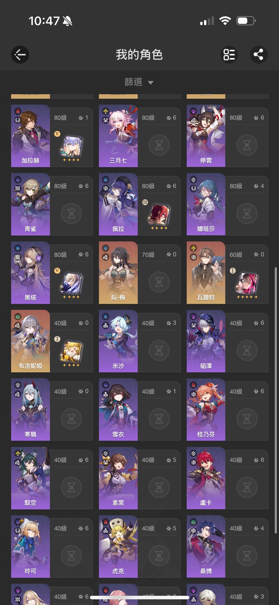Tap the 虎克 character card
This screenshot has height=605, width=279.
tap(139, 547)
